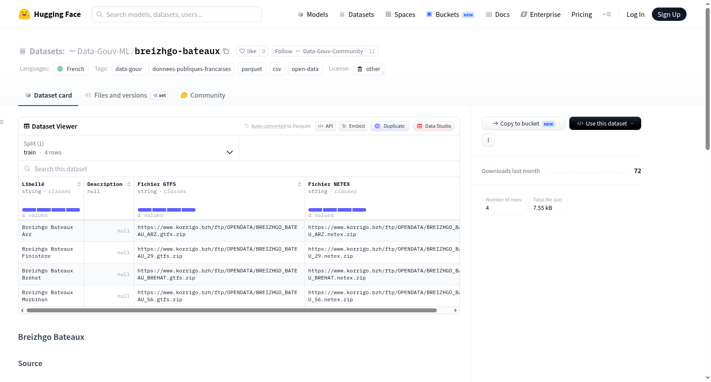The width and height of the screenshot is (711, 382).
Task: Click the Libellé value distribution bars
Action: click(51, 210)
